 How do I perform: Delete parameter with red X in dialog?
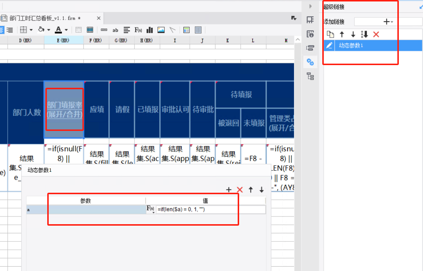[x=240, y=190]
